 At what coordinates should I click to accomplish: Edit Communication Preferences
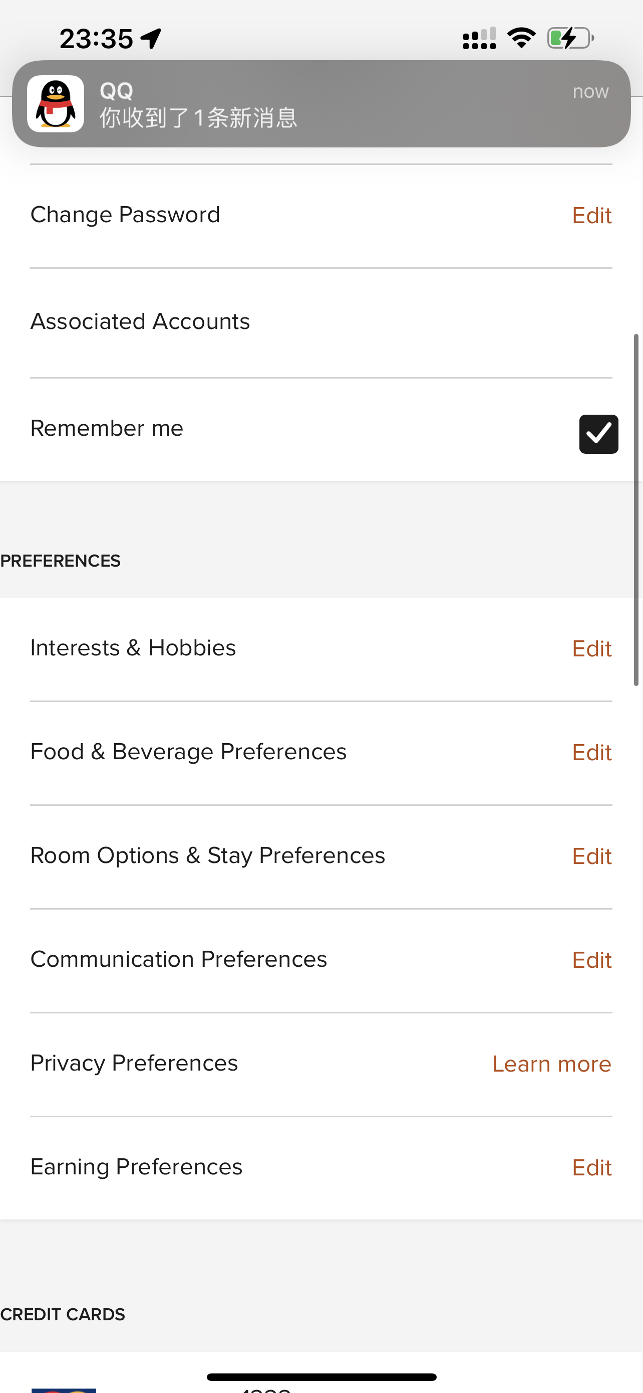pos(592,960)
